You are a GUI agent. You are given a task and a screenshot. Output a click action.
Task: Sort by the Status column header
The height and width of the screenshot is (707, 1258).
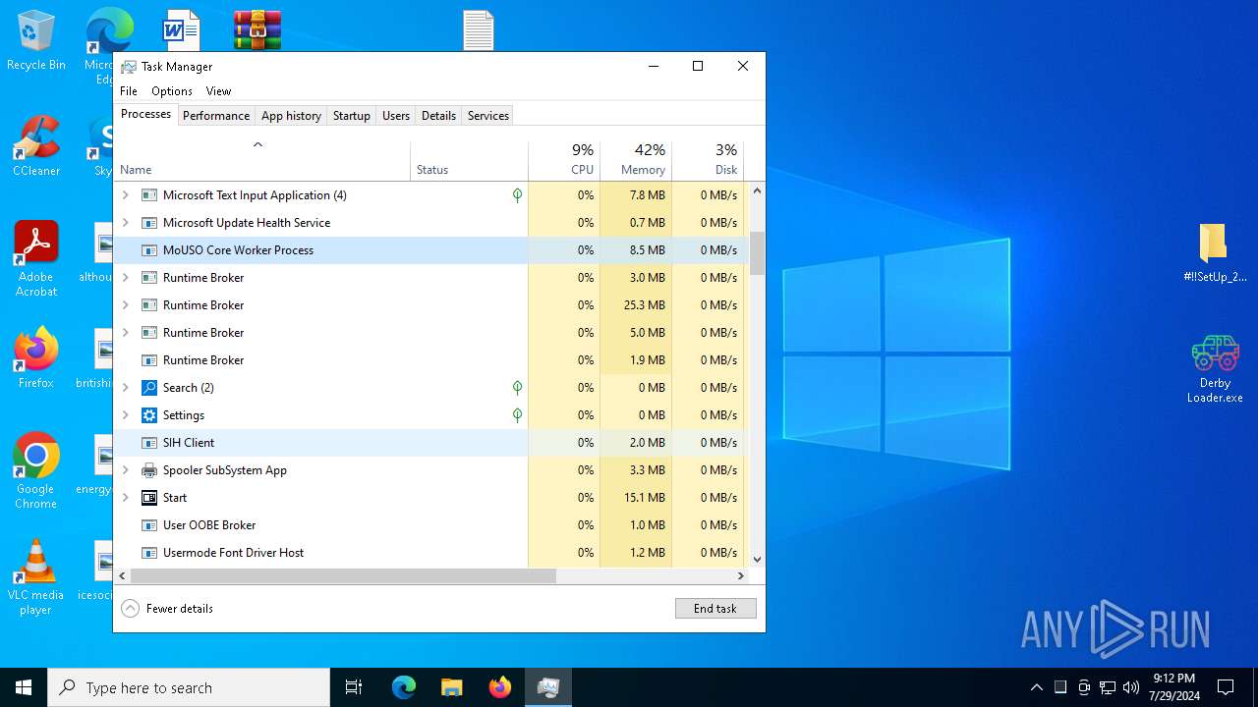click(469, 161)
